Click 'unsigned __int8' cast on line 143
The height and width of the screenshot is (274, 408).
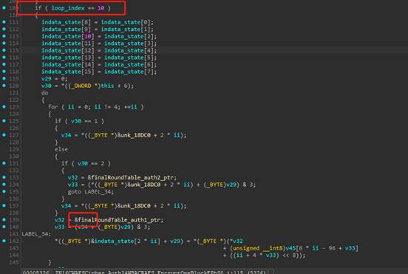(258, 248)
